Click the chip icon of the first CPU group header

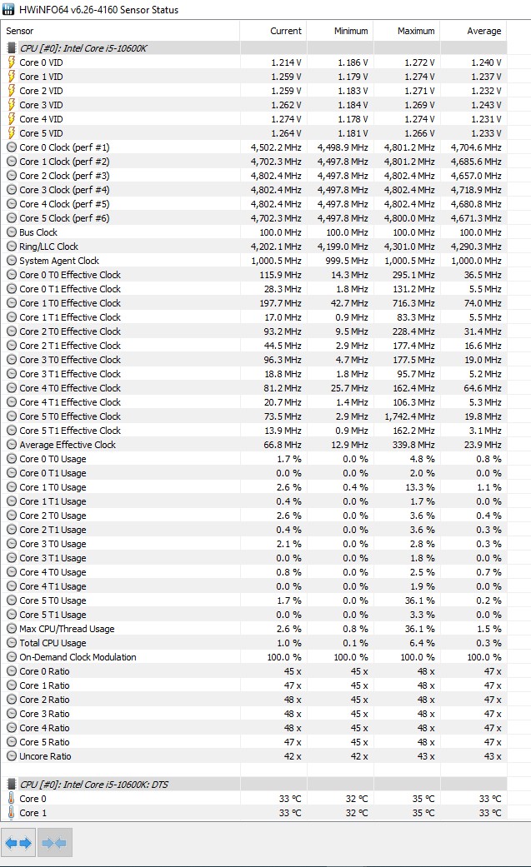click(x=11, y=48)
